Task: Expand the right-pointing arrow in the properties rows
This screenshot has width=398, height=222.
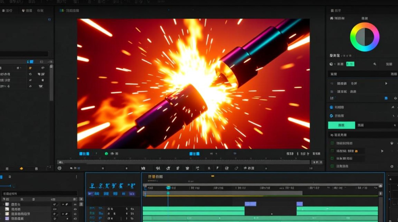Action: click(x=386, y=83)
